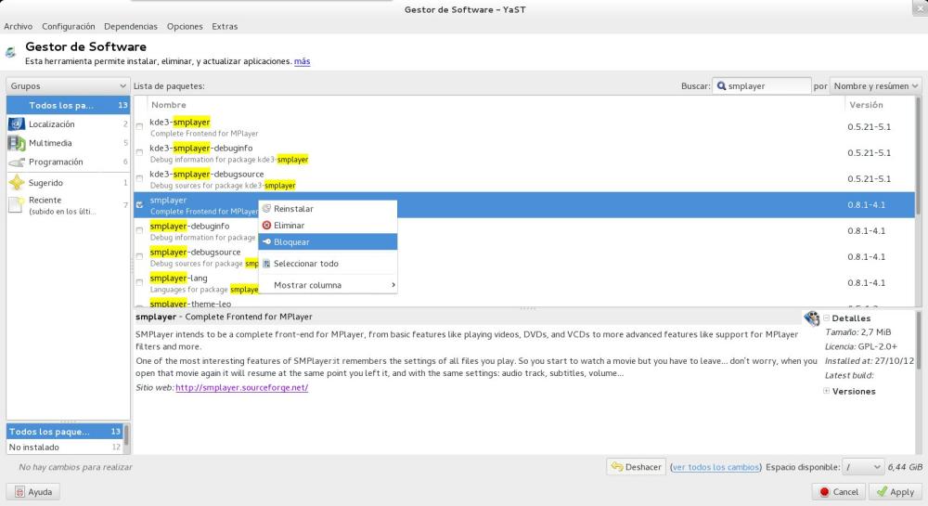Open the smplayer.sourceforge.net link

click(x=241, y=387)
